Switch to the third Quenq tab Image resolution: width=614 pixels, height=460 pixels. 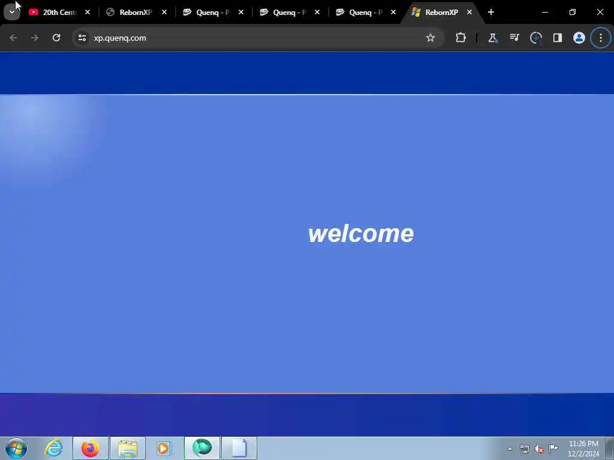(365, 13)
